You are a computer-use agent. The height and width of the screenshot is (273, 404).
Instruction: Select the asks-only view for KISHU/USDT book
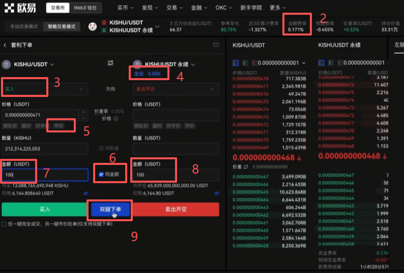254,63
